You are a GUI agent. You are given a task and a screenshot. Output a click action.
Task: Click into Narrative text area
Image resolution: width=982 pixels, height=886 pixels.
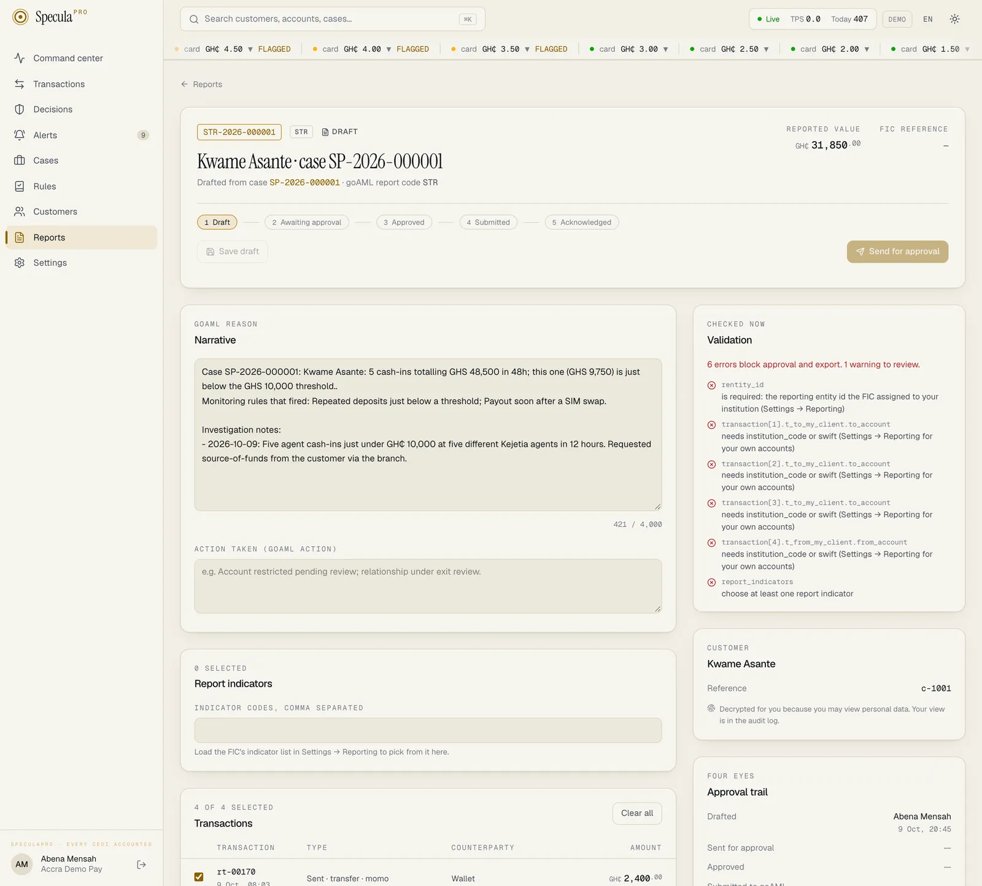coord(428,435)
